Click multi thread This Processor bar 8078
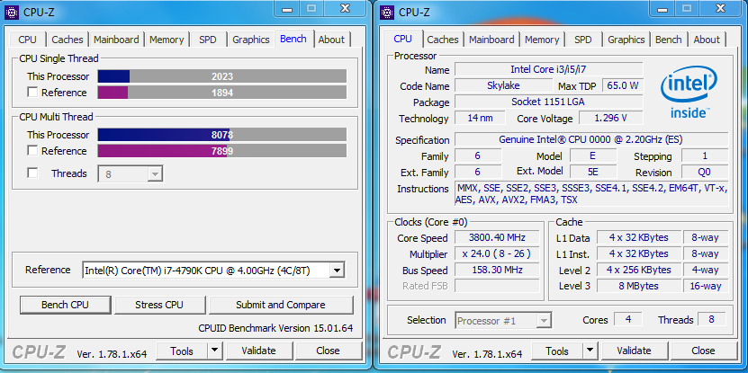 (222, 135)
